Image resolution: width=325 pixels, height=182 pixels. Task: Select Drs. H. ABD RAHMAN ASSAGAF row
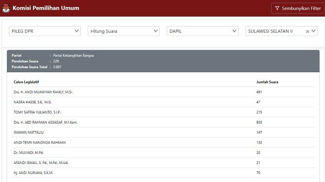pyautogui.click(x=163, y=122)
